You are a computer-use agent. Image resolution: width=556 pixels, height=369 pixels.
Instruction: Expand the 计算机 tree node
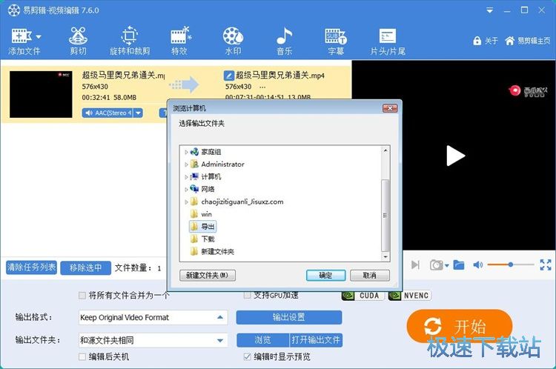point(186,177)
